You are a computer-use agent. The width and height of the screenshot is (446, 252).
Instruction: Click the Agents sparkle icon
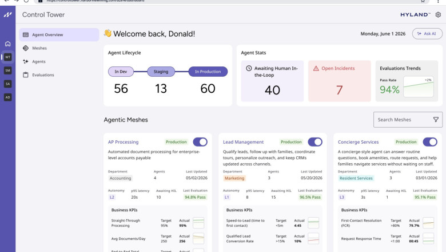tap(26, 61)
